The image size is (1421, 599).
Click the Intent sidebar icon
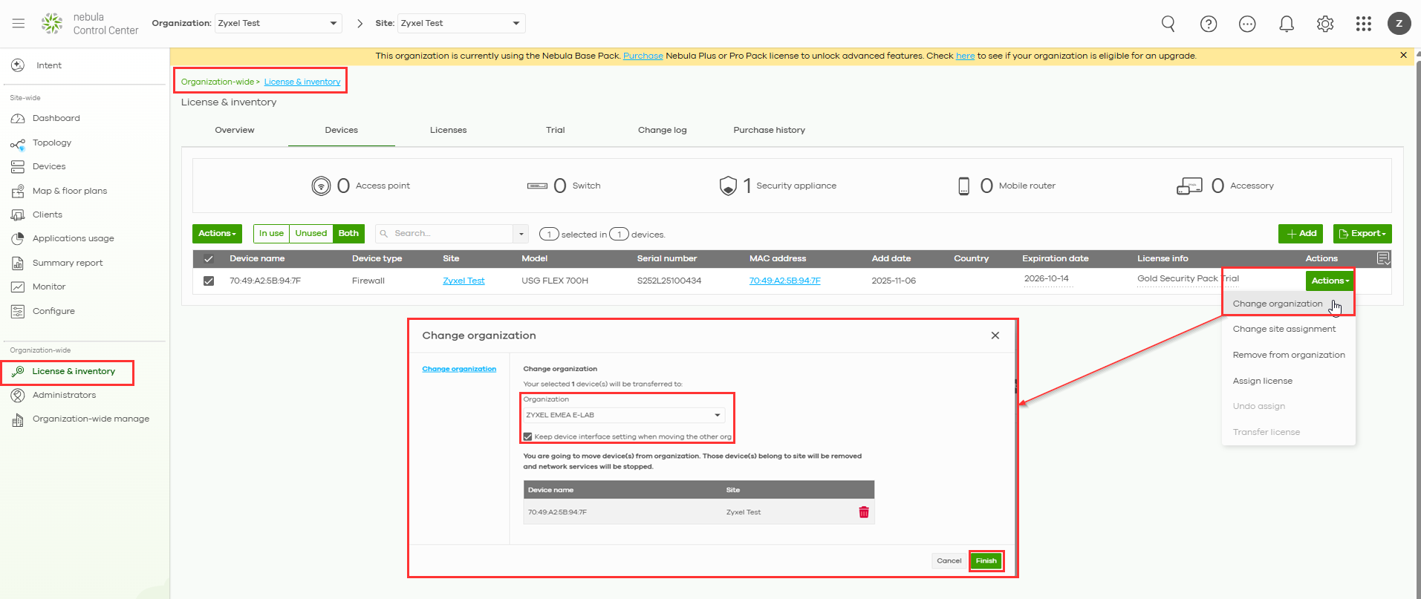pyautogui.click(x=18, y=65)
